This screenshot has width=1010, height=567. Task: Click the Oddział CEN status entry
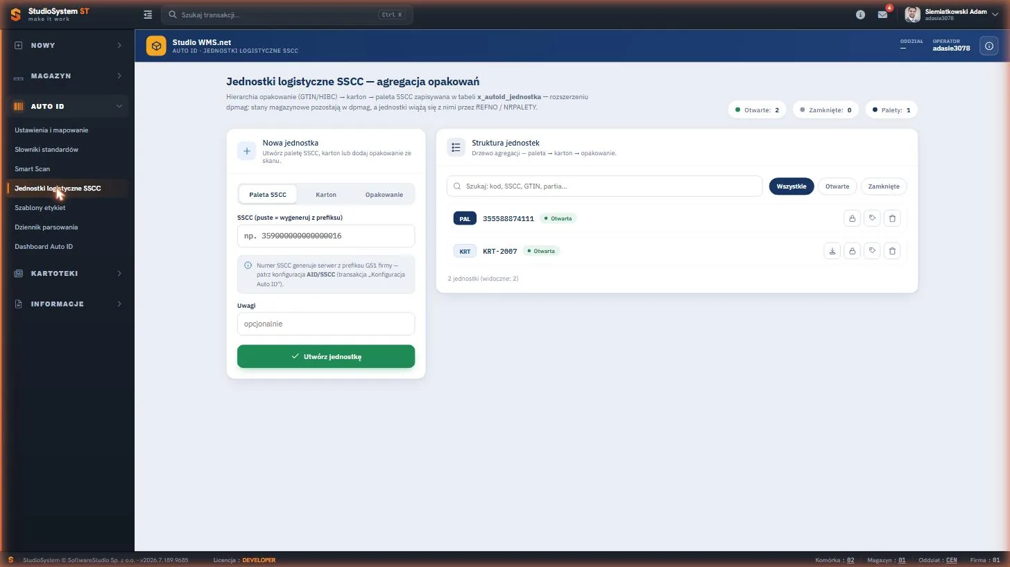coord(938,560)
